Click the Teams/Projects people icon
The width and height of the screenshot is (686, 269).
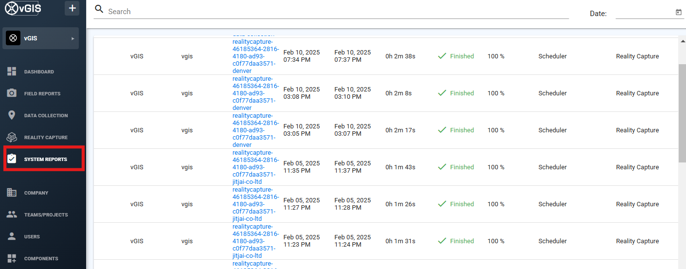click(x=12, y=215)
